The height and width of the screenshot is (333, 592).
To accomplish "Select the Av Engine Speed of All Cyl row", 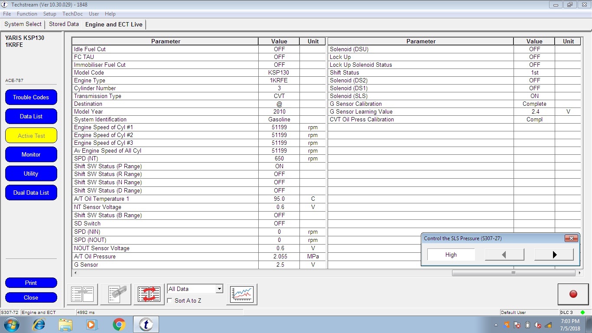I will click(198, 150).
